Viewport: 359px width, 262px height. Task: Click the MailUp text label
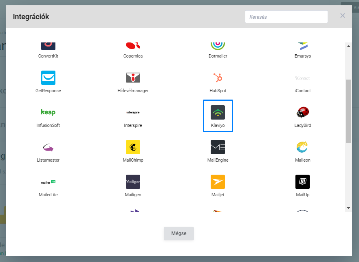click(303, 195)
